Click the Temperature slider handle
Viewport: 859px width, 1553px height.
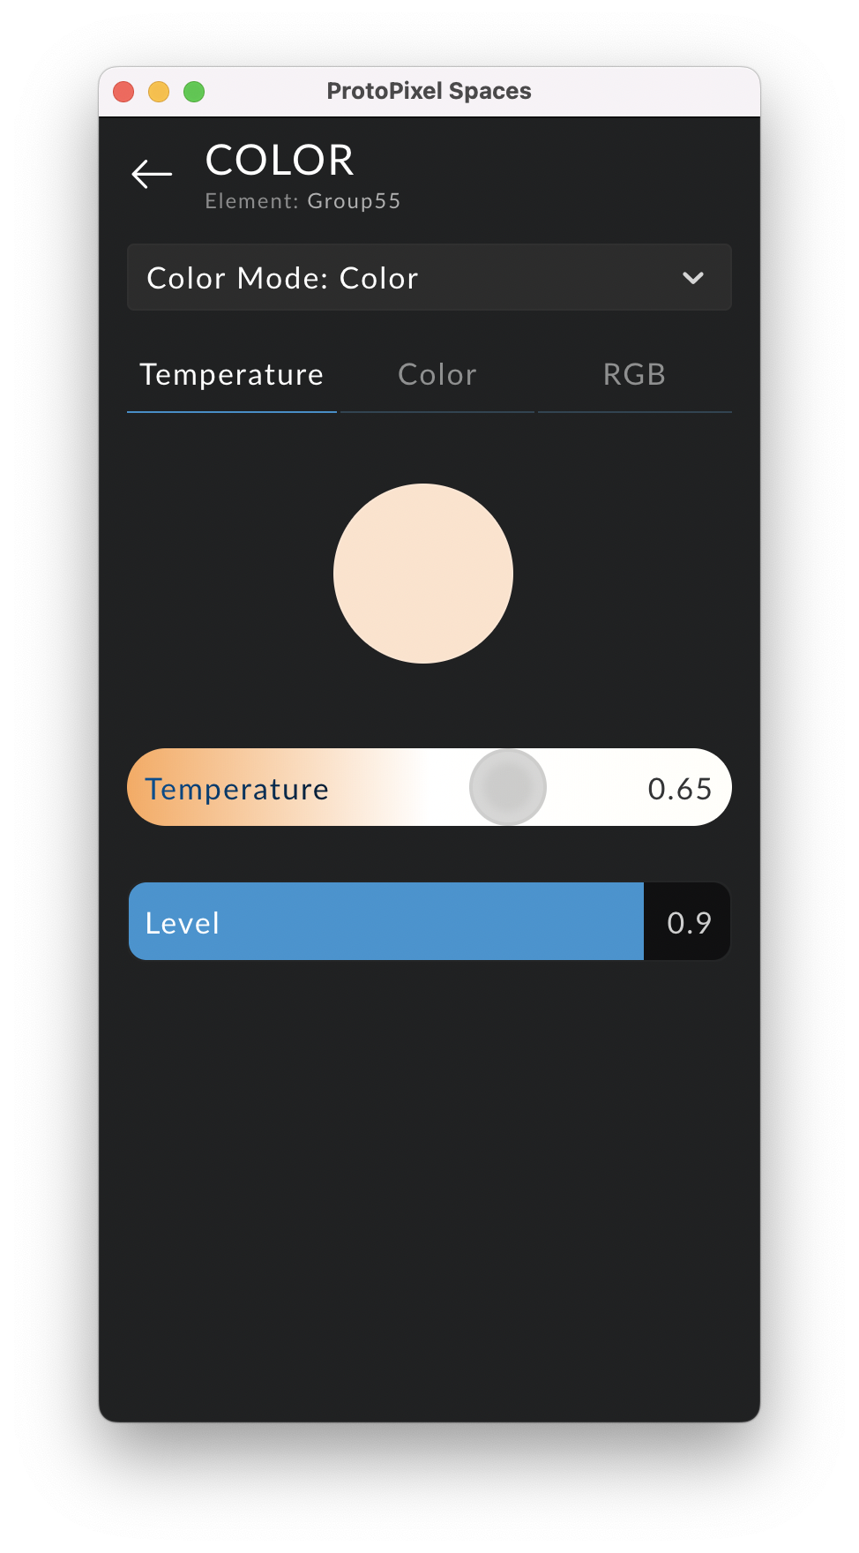tap(508, 786)
